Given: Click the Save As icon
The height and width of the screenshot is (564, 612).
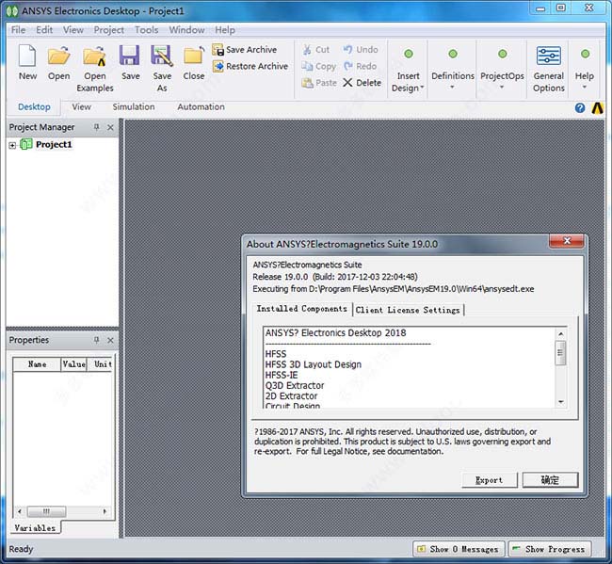Looking at the screenshot, I should [162, 56].
